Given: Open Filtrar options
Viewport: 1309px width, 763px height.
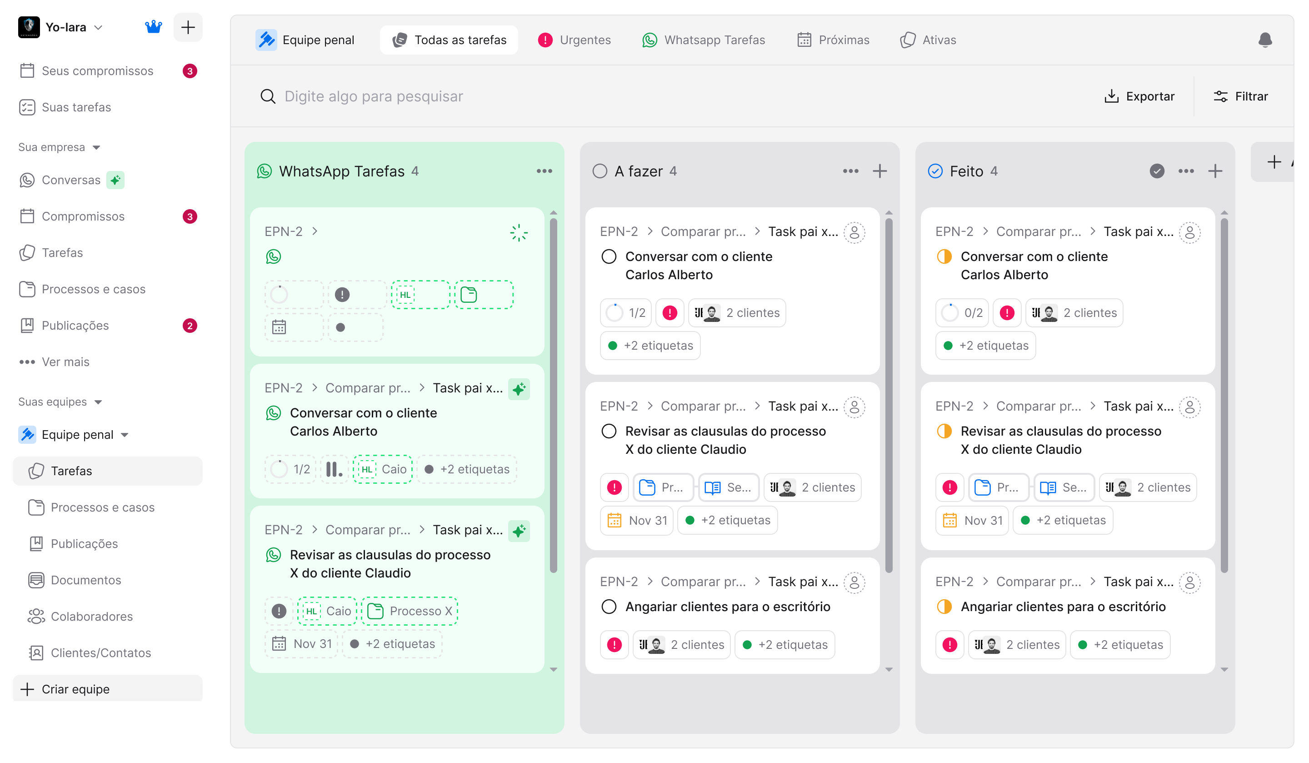Looking at the screenshot, I should 1240,96.
